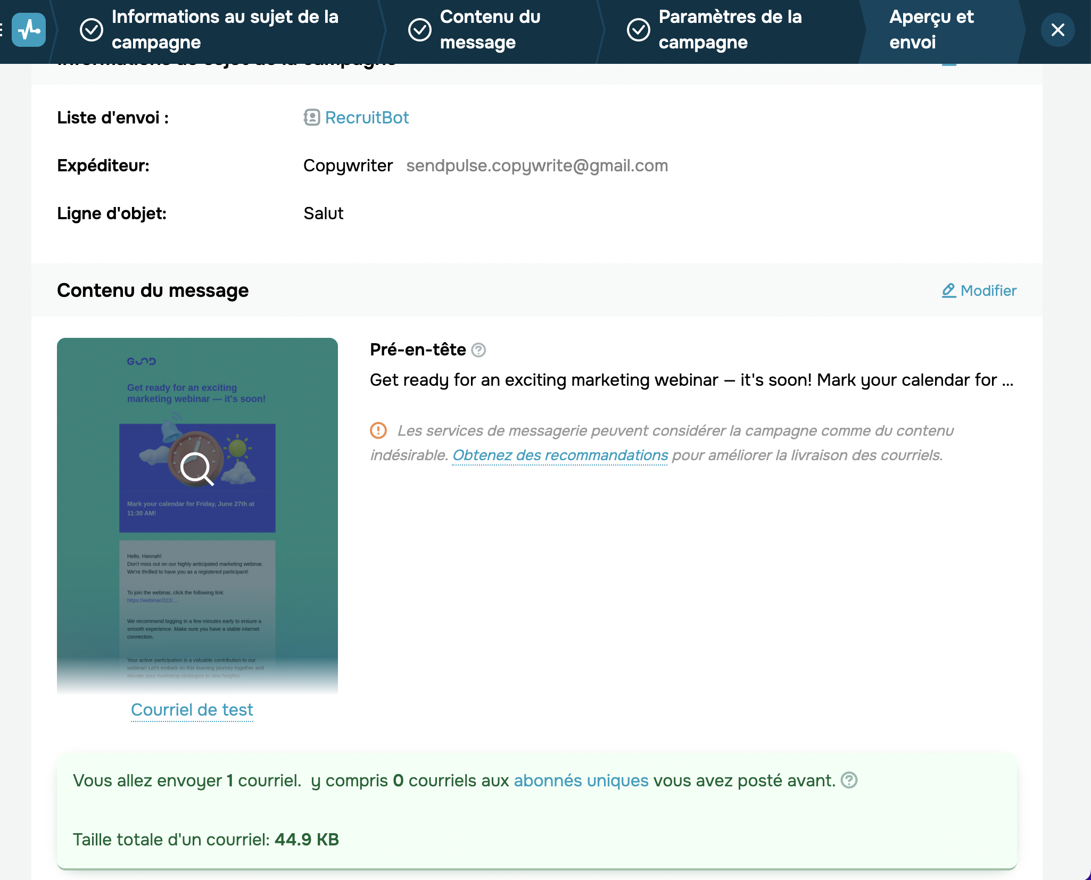Open the Pré-en-tête help question icon

tap(478, 350)
